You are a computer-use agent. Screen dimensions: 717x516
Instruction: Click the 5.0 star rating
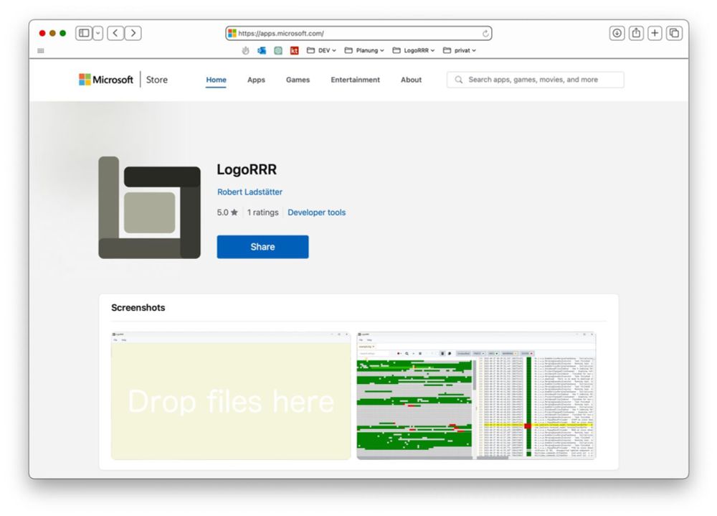227,212
